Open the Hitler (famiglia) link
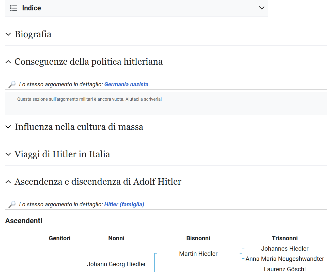 point(124,204)
